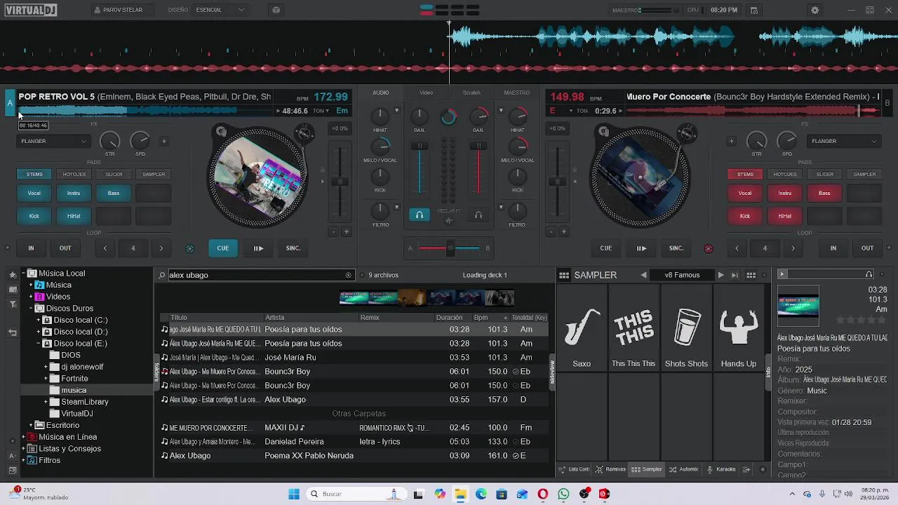
Task: Toggle Vocal stem pad on deck B
Action: 745,193
